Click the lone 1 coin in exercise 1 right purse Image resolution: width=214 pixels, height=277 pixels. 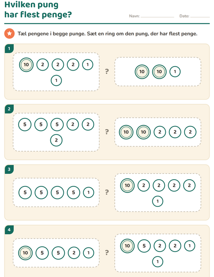pyautogui.click(x=175, y=71)
